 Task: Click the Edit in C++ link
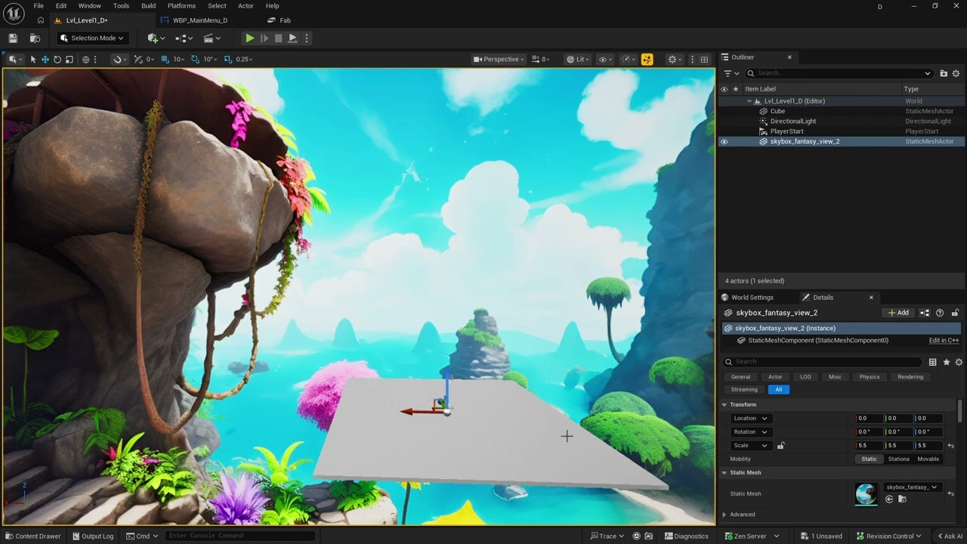click(x=944, y=341)
